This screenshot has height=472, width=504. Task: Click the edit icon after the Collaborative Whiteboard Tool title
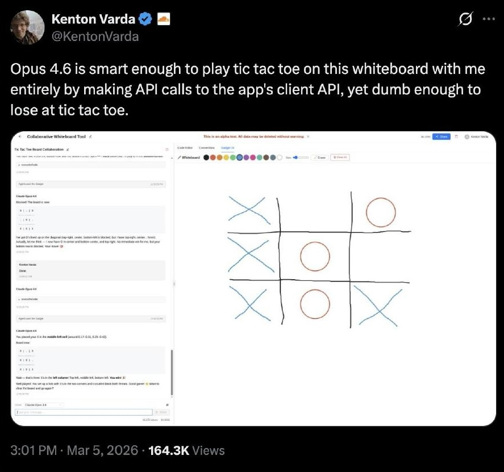(x=90, y=136)
